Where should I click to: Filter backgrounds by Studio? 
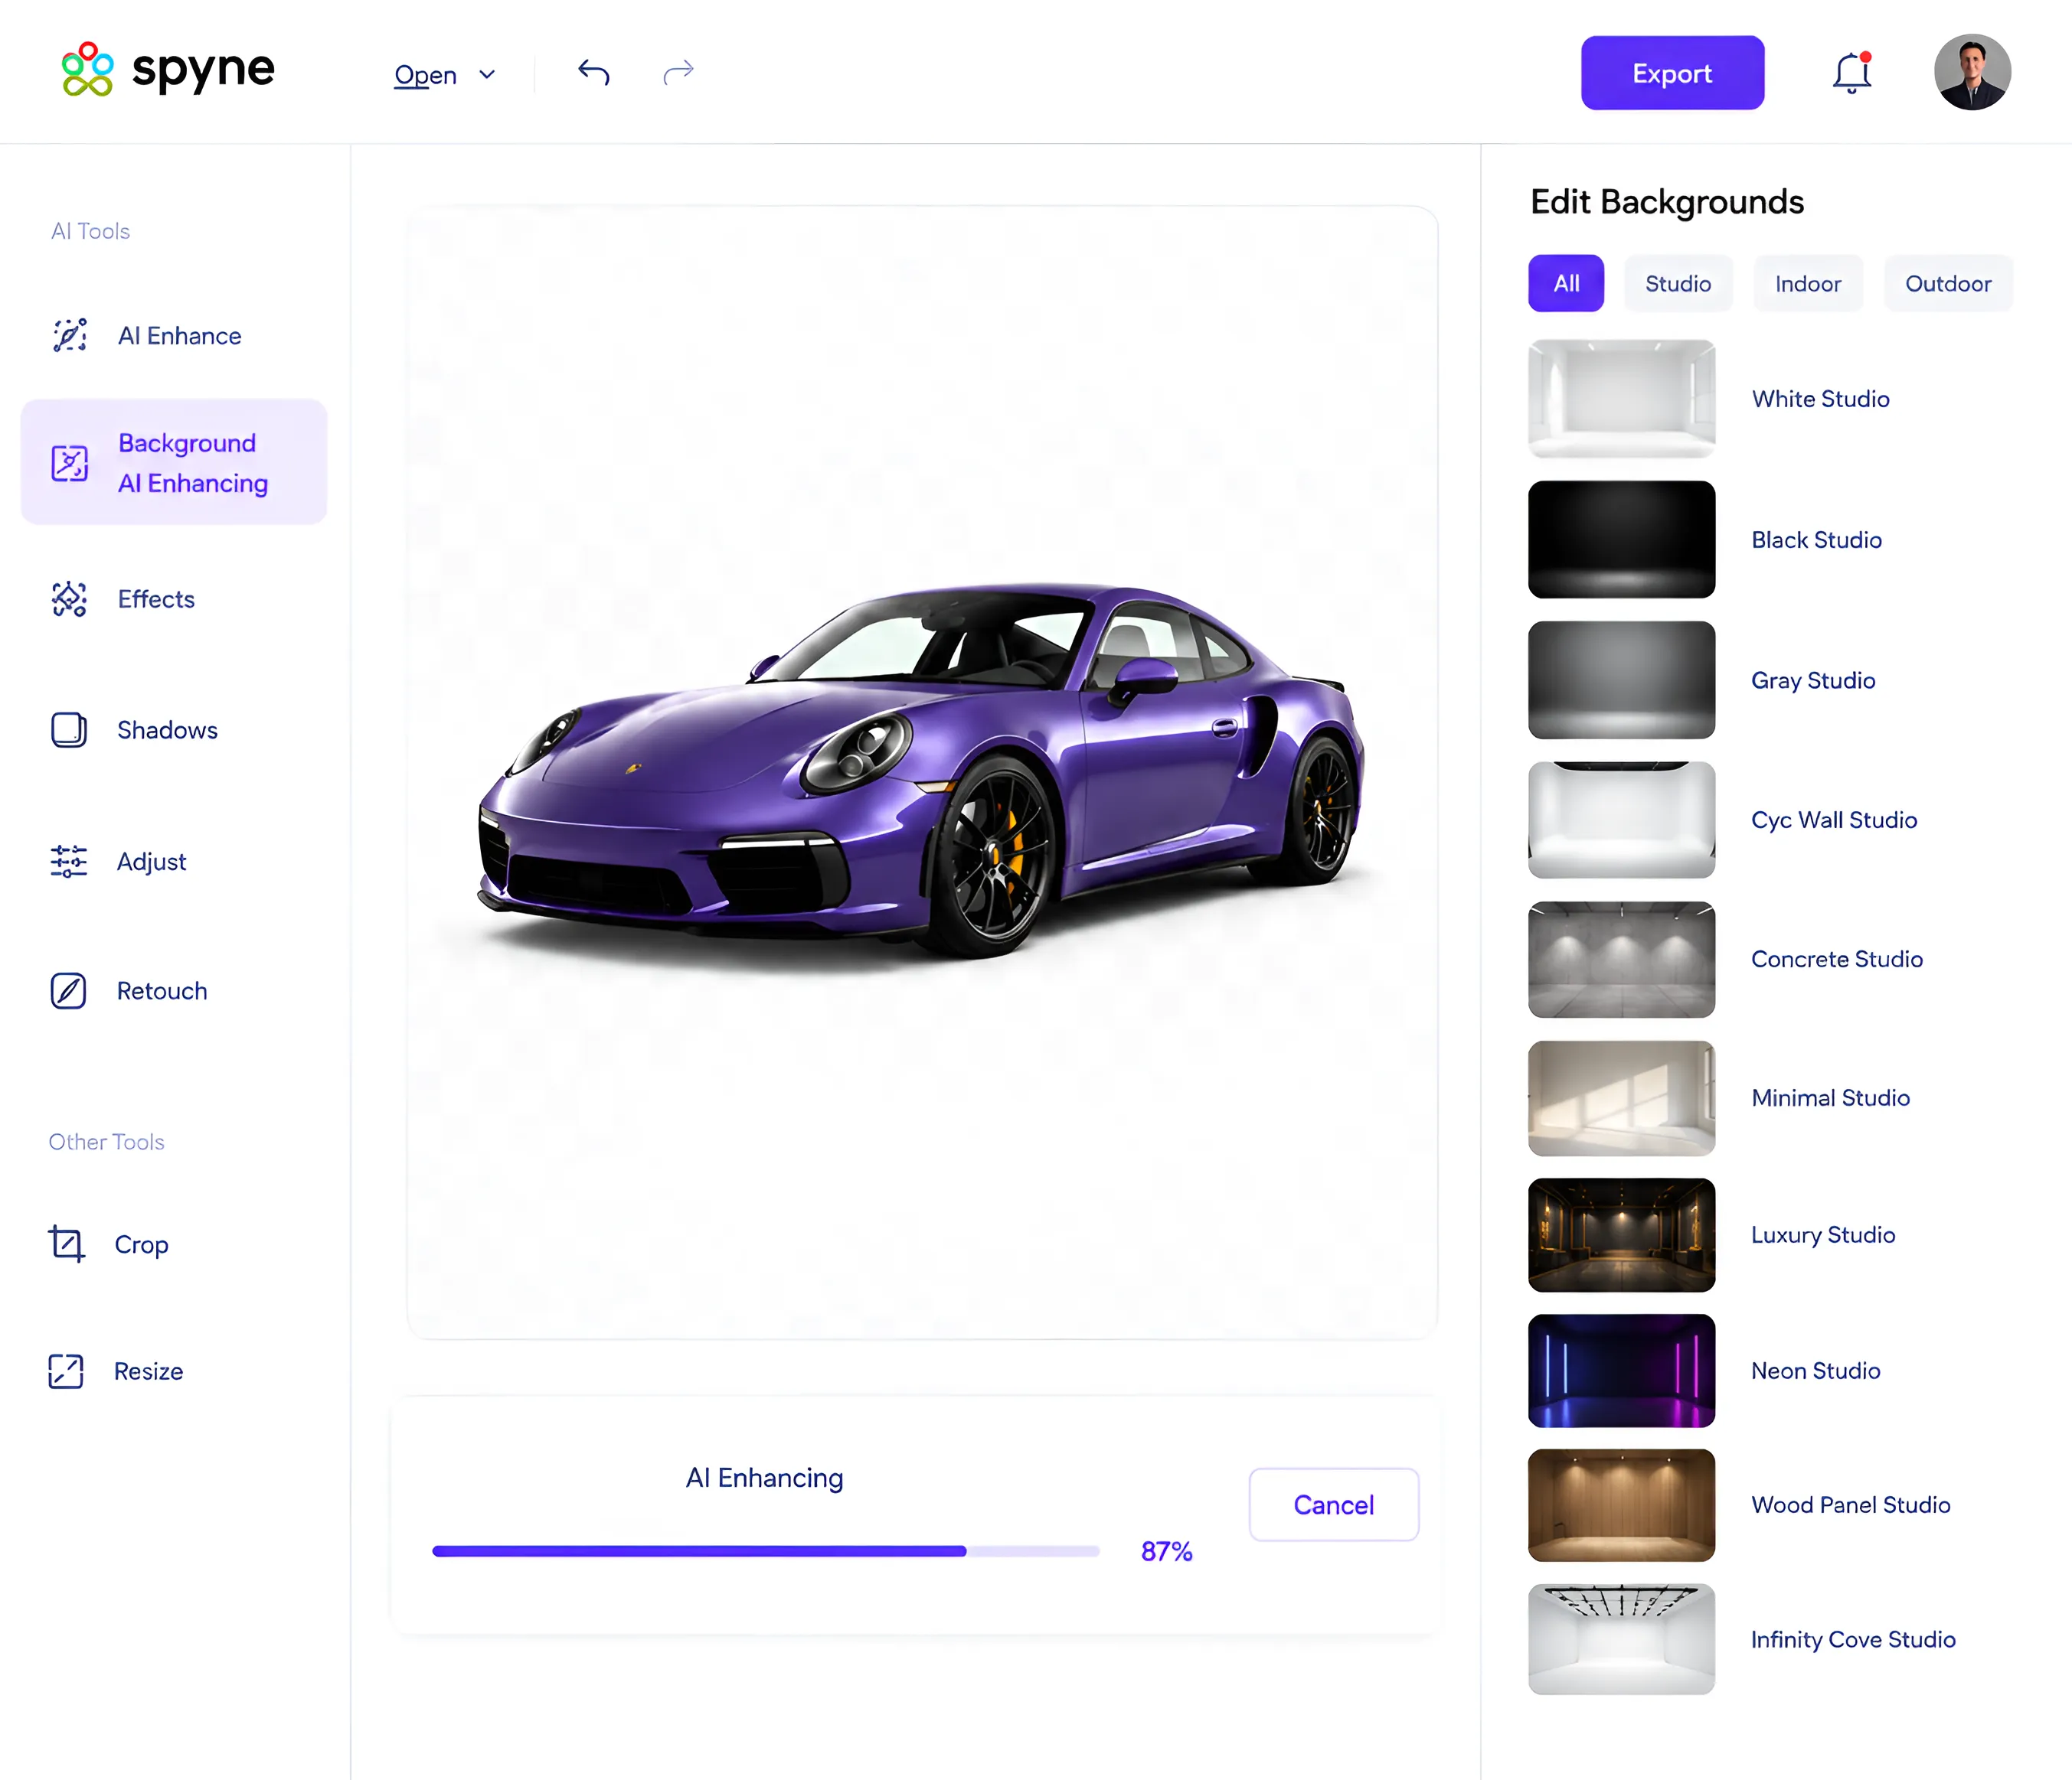tap(1678, 284)
